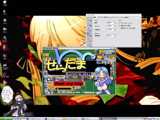Enable the 実機サウンド BIOS 使用 checkbox
This screenshot has width=160, height=120.
point(119,28)
